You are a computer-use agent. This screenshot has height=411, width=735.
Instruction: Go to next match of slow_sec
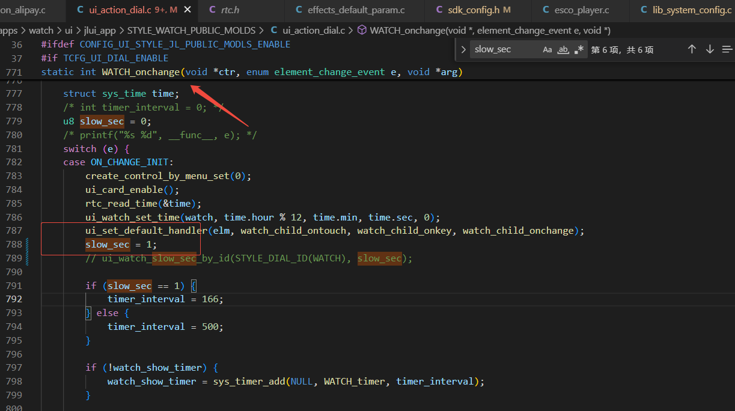pyautogui.click(x=710, y=49)
